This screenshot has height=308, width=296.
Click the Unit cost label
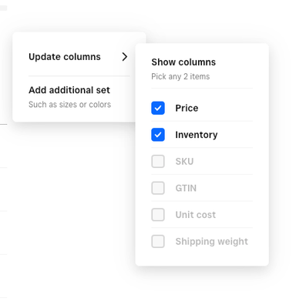coord(196,215)
